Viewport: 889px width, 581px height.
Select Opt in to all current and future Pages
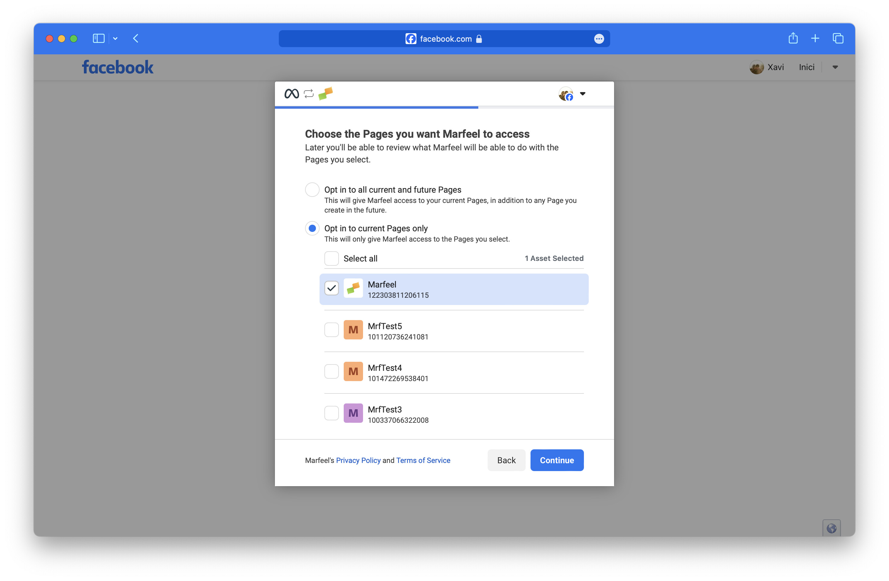pos(312,190)
